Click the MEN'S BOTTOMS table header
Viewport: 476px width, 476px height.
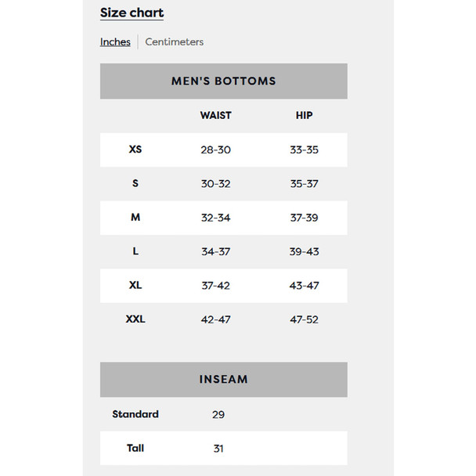[224, 81]
